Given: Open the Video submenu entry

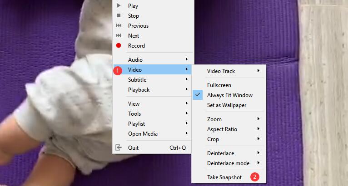Looking at the screenshot, I should (x=152, y=69).
